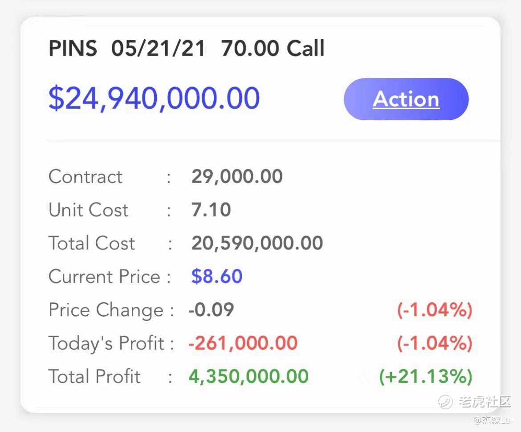The width and height of the screenshot is (521, 432).
Task: Click the green 4,350,000.00 total profit
Action: [248, 376]
